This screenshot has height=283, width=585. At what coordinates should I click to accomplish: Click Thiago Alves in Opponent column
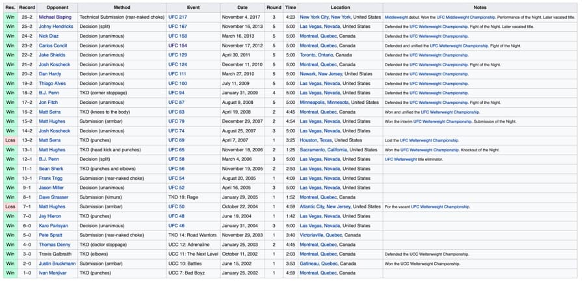52,84
